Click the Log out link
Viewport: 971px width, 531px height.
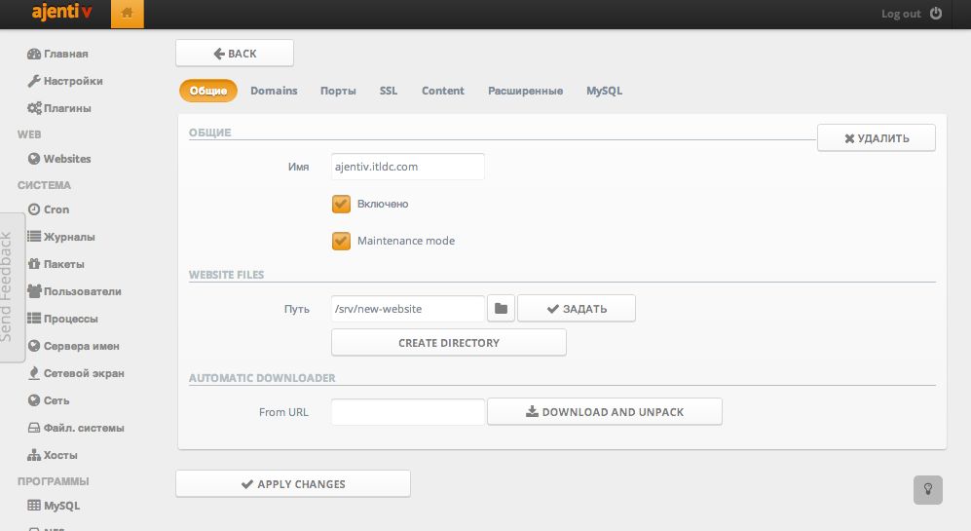click(901, 14)
